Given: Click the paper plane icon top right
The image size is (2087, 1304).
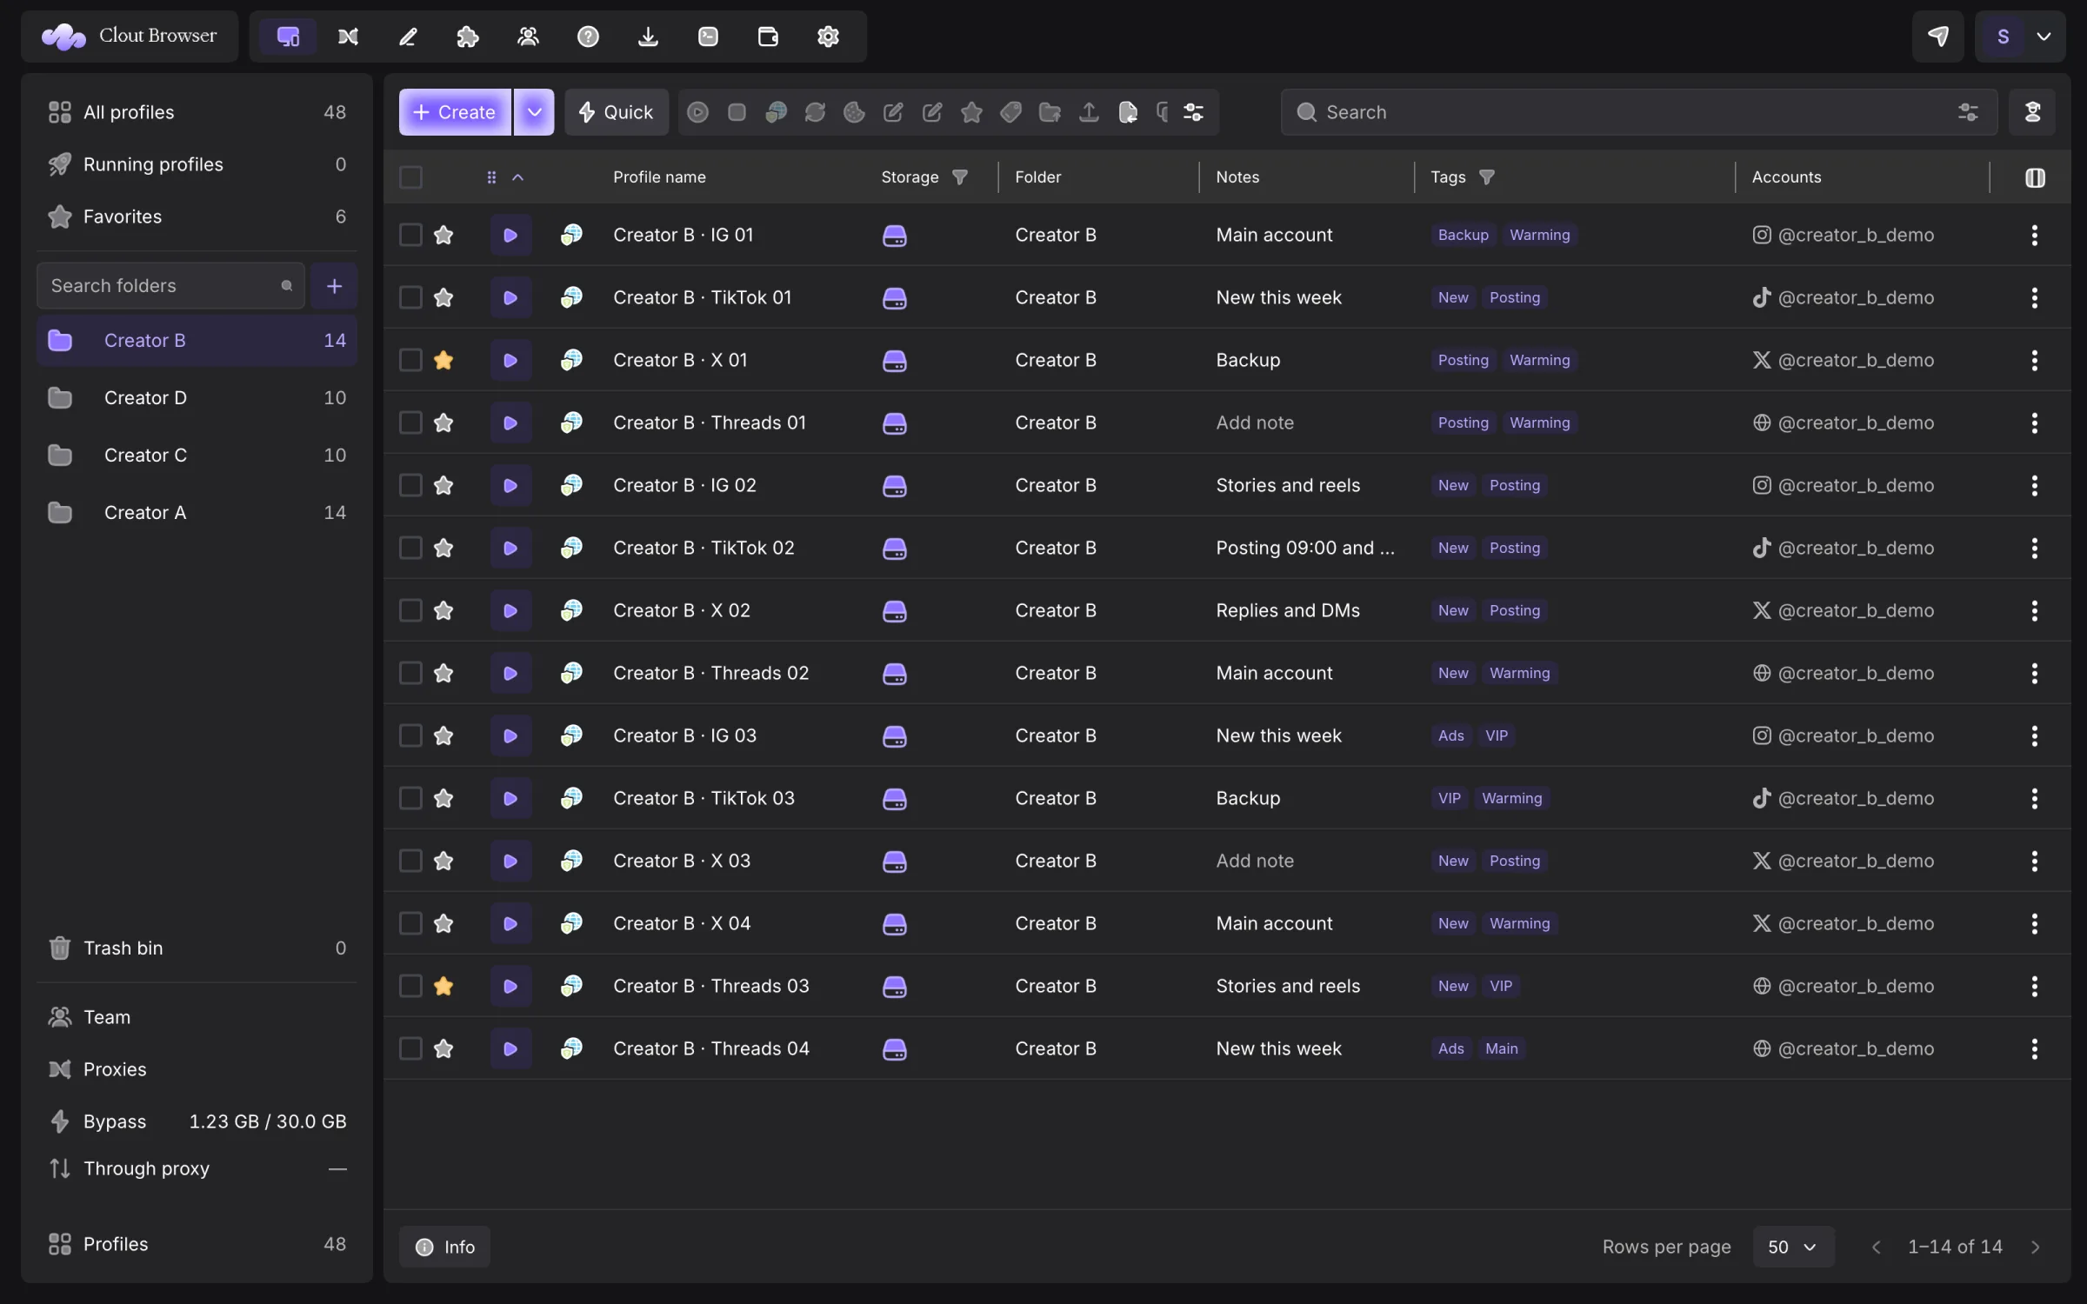Looking at the screenshot, I should [x=1937, y=37].
